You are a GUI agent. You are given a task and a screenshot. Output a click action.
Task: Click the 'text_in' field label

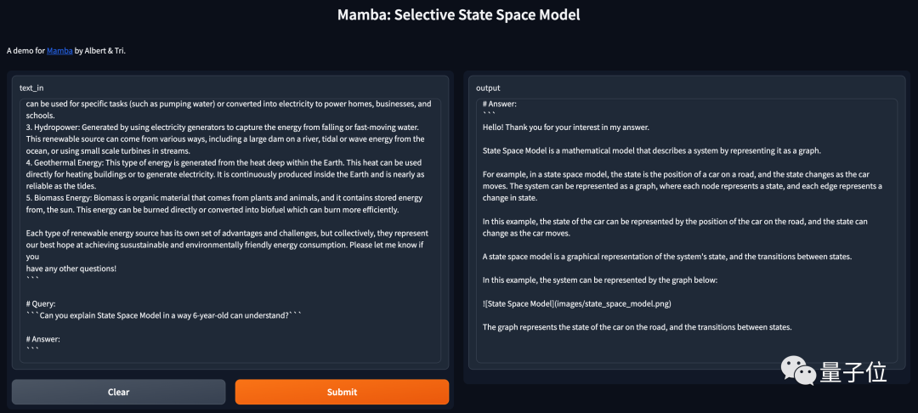tap(31, 88)
